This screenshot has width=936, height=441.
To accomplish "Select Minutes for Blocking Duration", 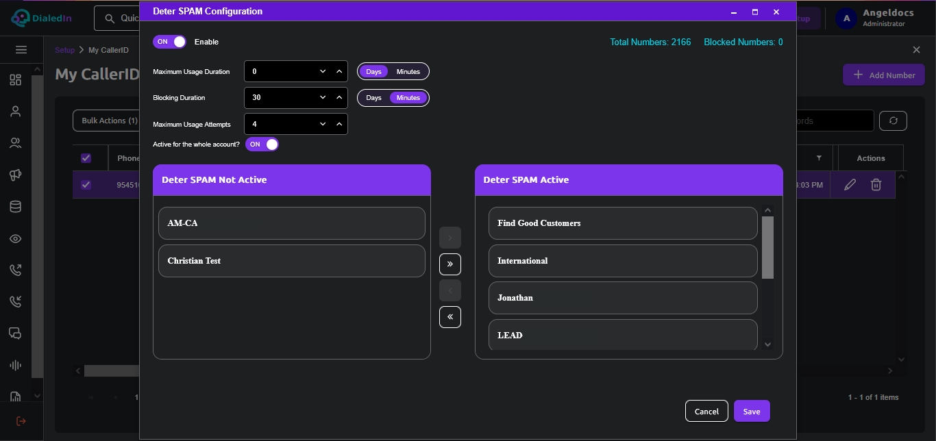I will coord(408,98).
